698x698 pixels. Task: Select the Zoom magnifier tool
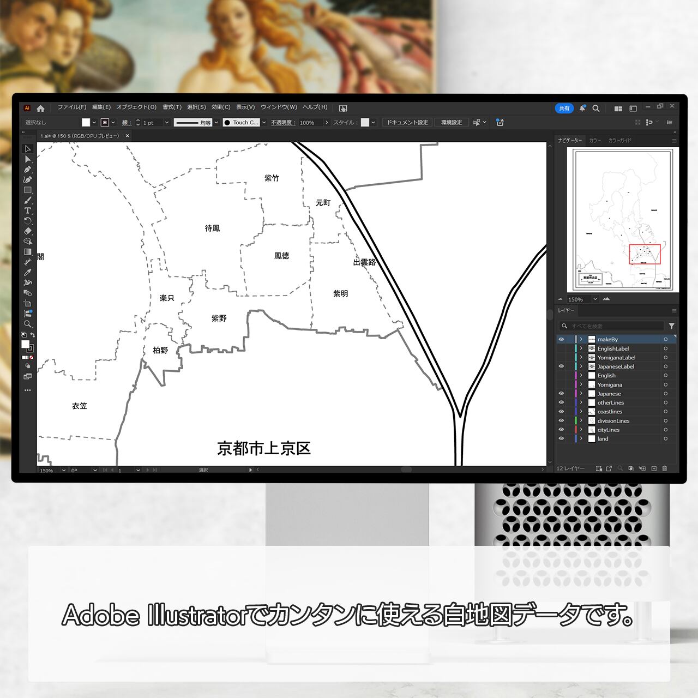[28, 324]
